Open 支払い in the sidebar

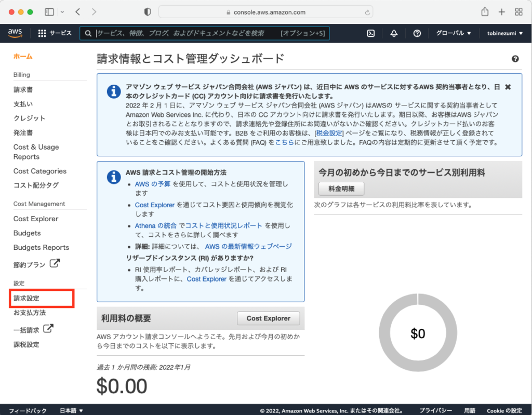click(23, 104)
